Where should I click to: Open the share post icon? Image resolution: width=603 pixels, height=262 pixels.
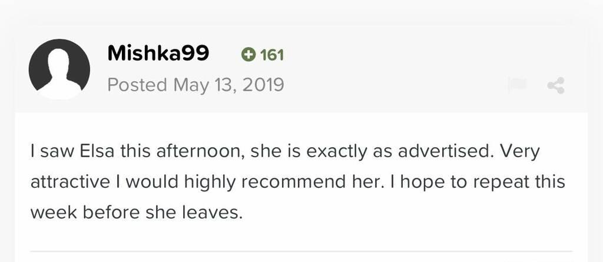(555, 86)
